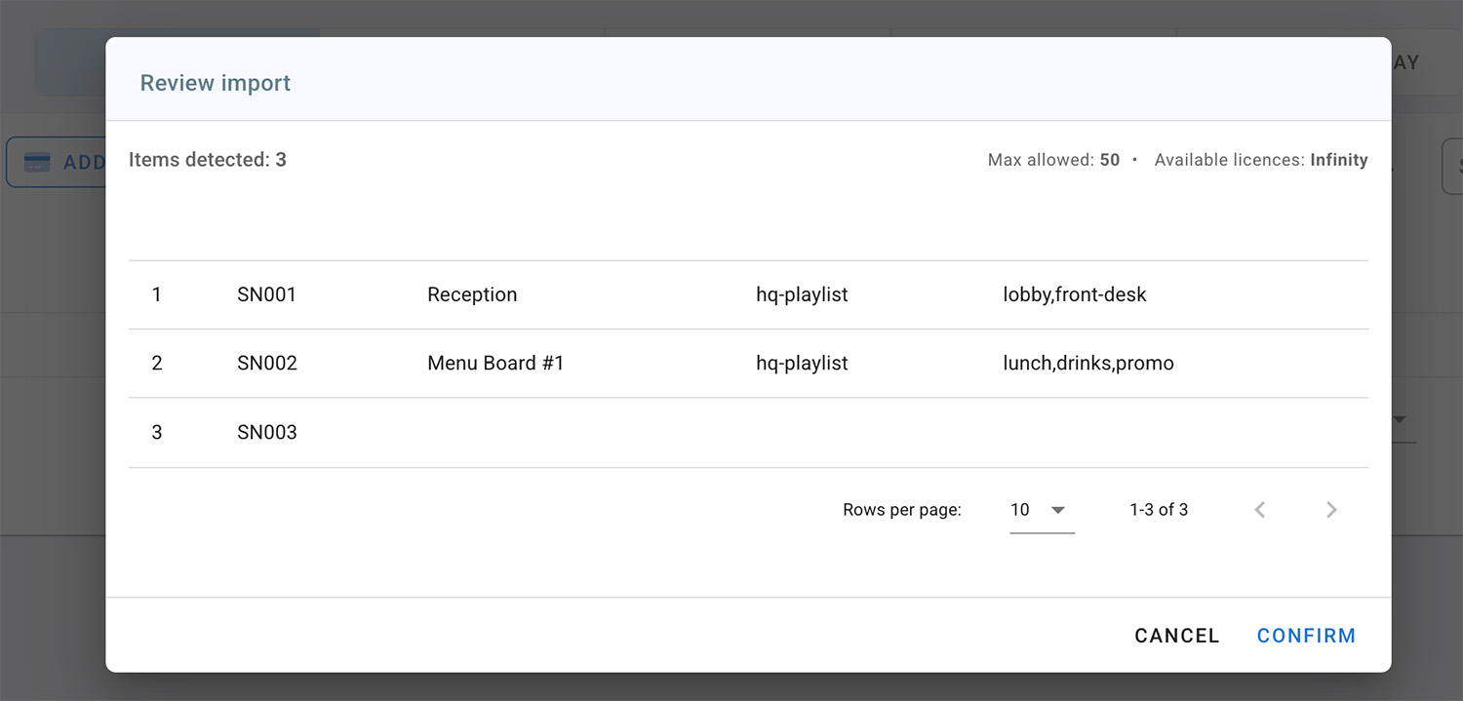Image resolution: width=1463 pixels, height=701 pixels.
Task: Click the Review import dialog header
Action: pyautogui.click(x=215, y=83)
